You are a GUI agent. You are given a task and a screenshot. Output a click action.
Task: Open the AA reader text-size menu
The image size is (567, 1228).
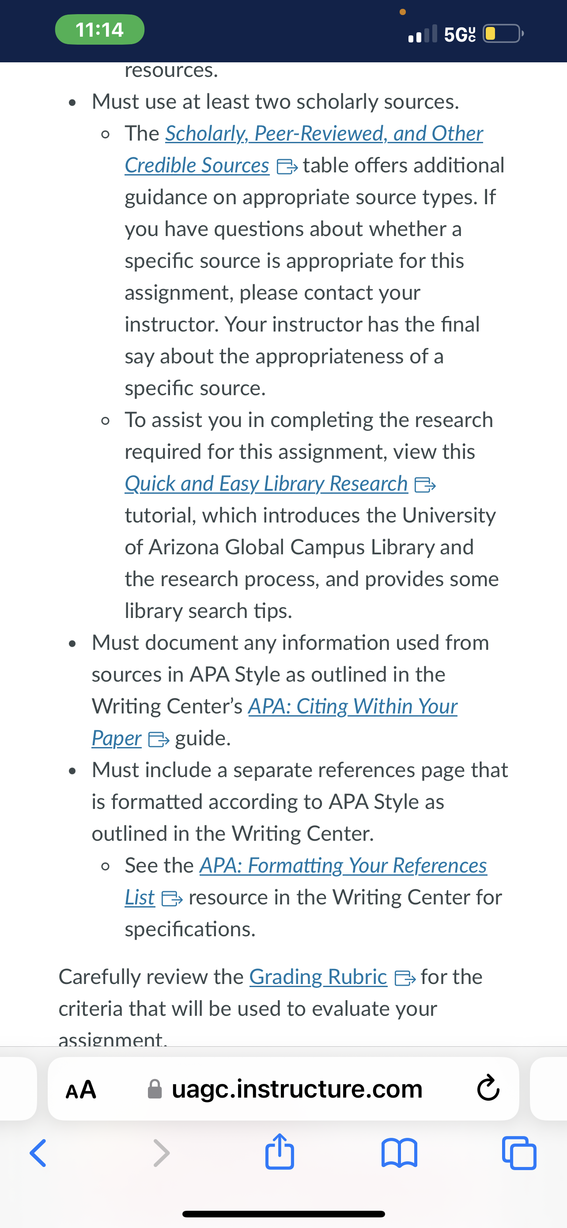click(81, 1089)
